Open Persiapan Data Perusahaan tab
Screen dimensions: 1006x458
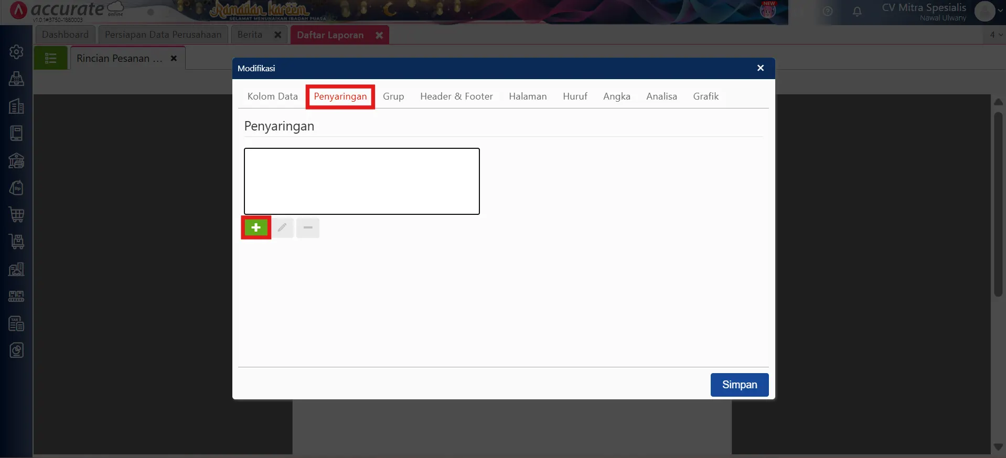163,35
